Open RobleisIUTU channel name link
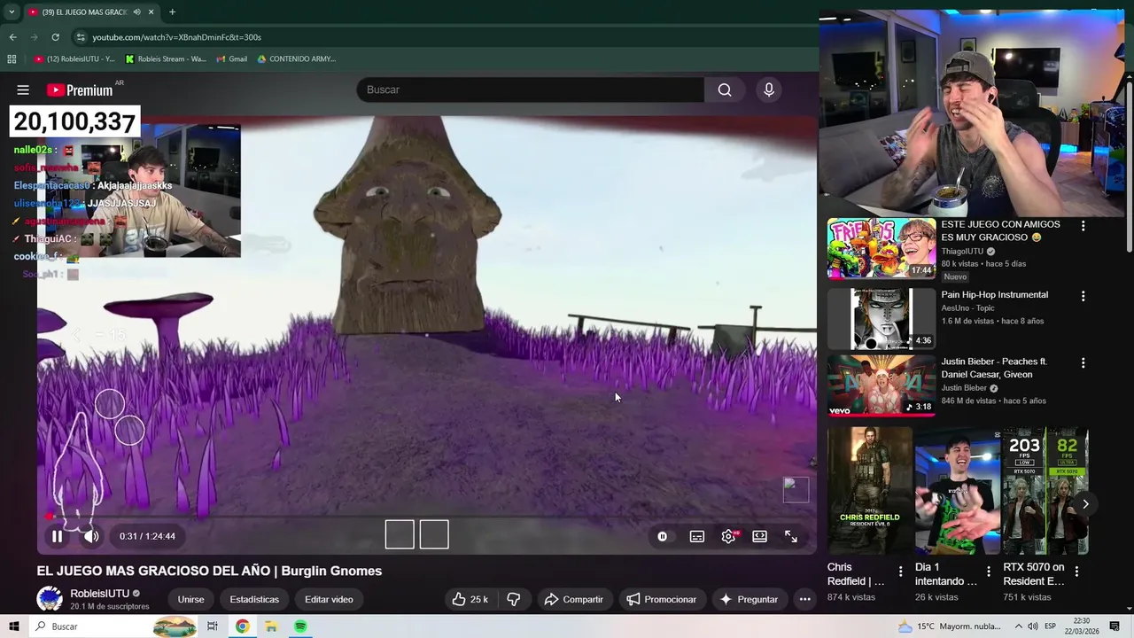The image size is (1134, 638). [x=99, y=593]
